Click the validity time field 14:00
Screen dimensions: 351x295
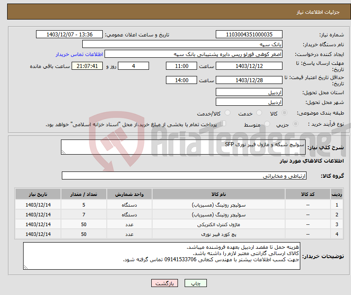[x=182, y=80]
